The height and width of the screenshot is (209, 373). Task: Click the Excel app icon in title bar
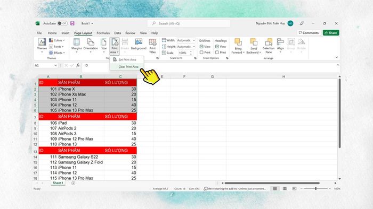pyautogui.click(x=38, y=23)
